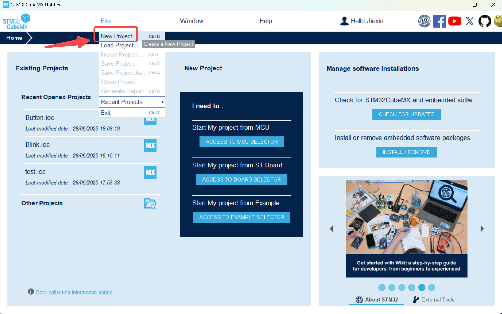Image resolution: width=502 pixels, height=314 pixels.
Task: Click the MX icon for test.ioc
Action: coord(150,173)
